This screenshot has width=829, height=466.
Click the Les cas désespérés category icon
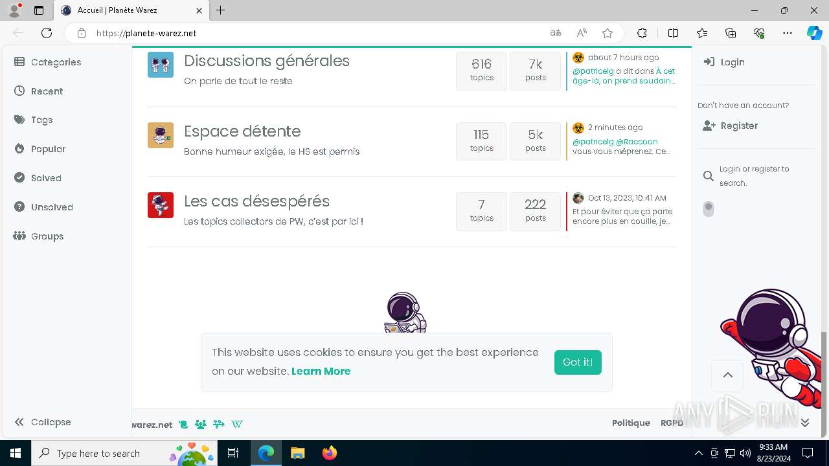(161, 205)
